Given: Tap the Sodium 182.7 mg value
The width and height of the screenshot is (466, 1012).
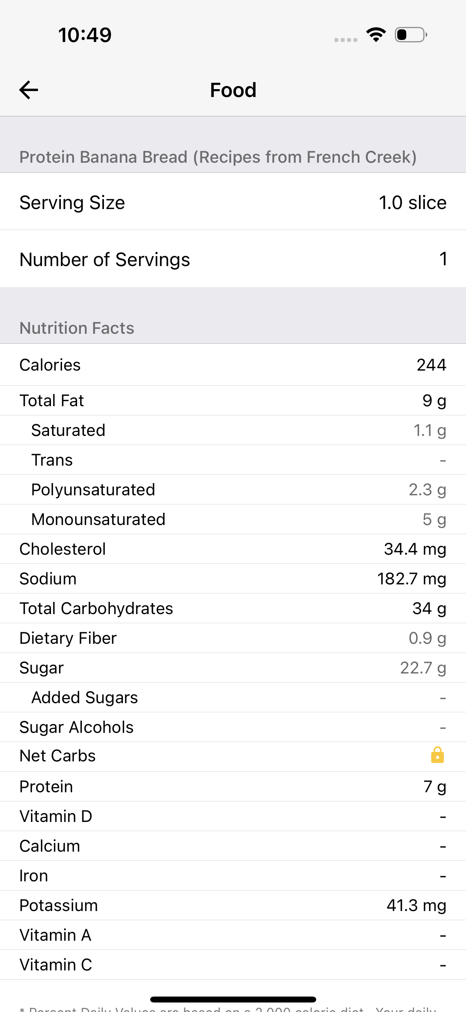Looking at the screenshot, I should 411,579.
